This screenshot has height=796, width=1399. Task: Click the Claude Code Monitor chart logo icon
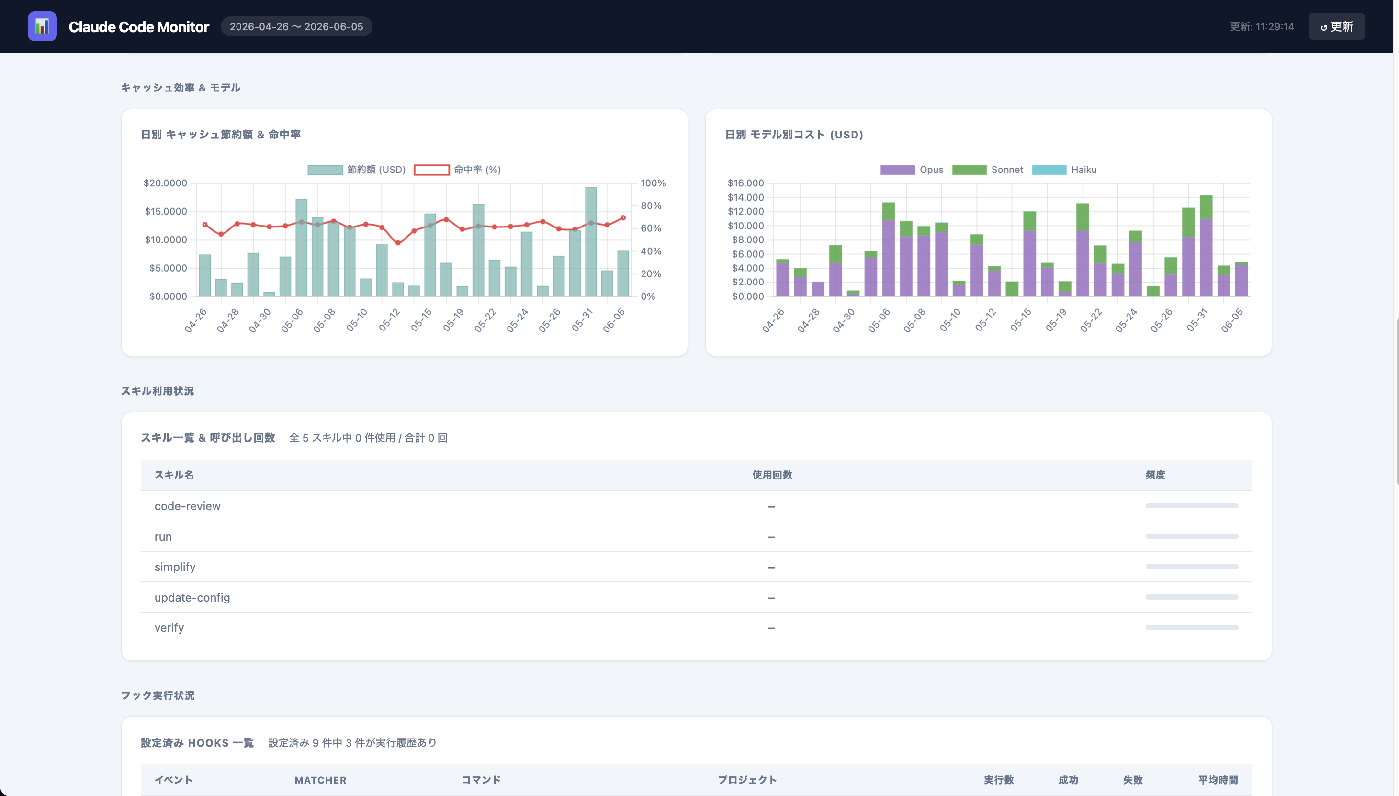(42, 26)
